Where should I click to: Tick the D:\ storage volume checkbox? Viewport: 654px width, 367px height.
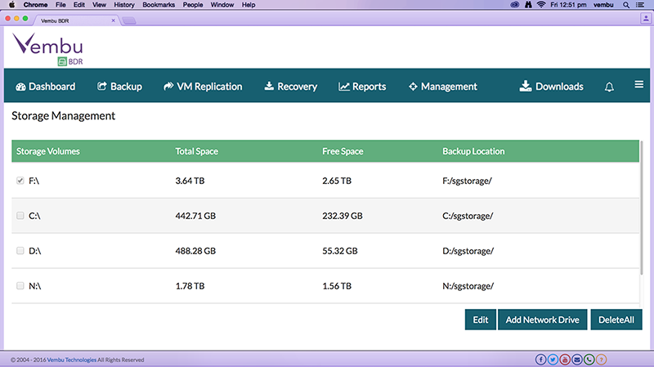(20, 251)
